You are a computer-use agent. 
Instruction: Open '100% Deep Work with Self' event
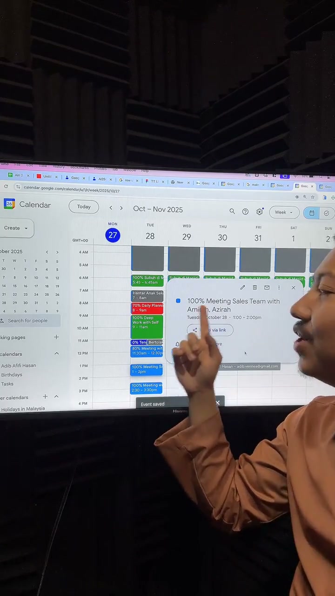point(147,327)
